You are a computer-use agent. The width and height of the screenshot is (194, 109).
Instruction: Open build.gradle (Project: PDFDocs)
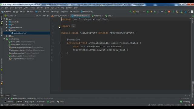tap(22, 42)
